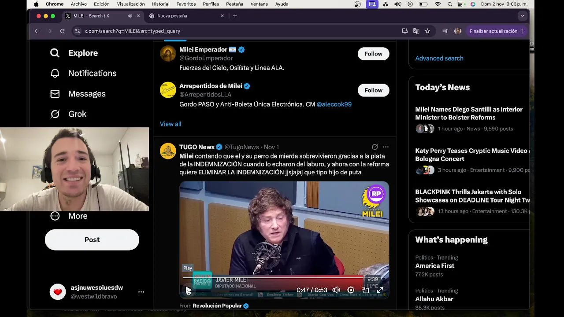
Task: Open BLACKPINK Jakarta showcases story
Action: pos(472,196)
